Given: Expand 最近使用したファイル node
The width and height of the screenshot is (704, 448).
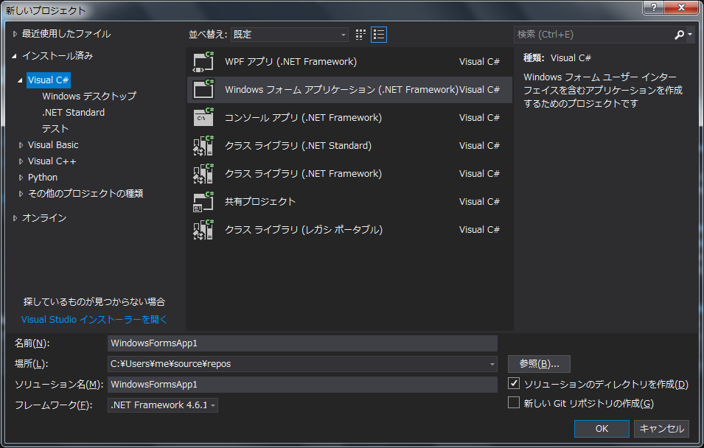Looking at the screenshot, I should pyautogui.click(x=15, y=34).
